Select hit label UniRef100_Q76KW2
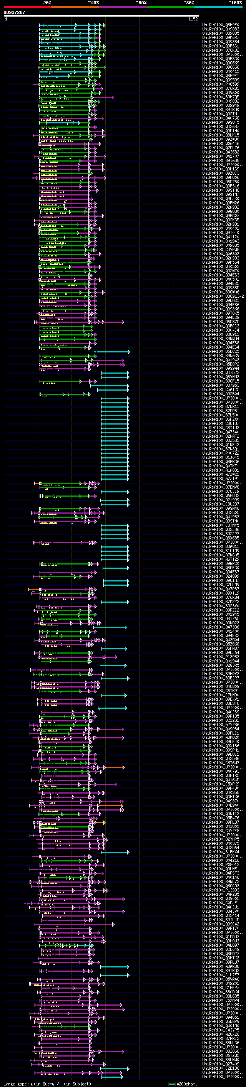The width and height of the screenshot is (246, 1087). pyautogui.click(x=221, y=50)
